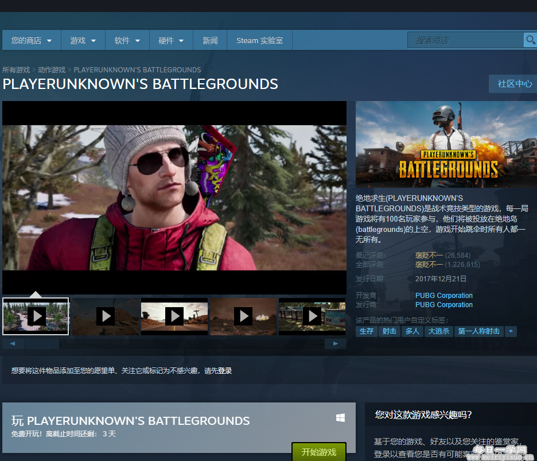
Task: Play the second dark desert video thumbnail
Action: (106, 316)
